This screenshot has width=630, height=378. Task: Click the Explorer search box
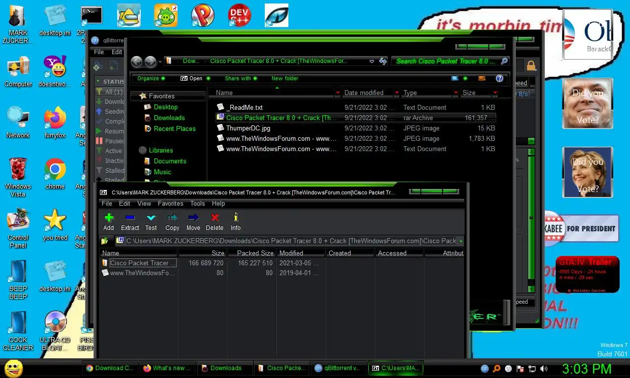pos(450,62)
